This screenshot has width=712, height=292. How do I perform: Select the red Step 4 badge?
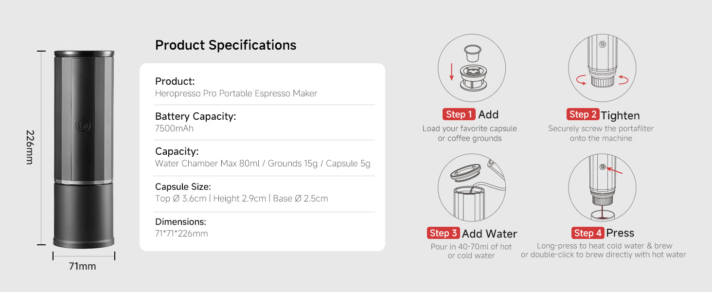587,233
